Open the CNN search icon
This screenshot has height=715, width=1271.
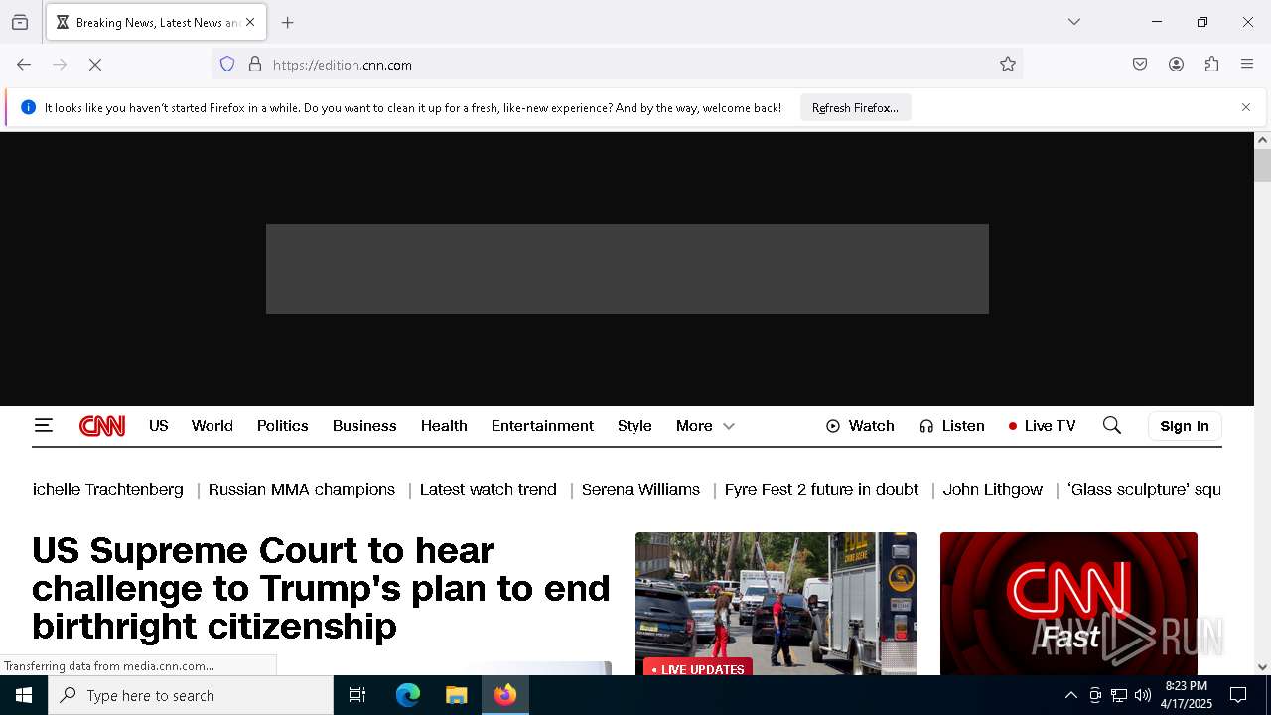tap(1112, 426)
